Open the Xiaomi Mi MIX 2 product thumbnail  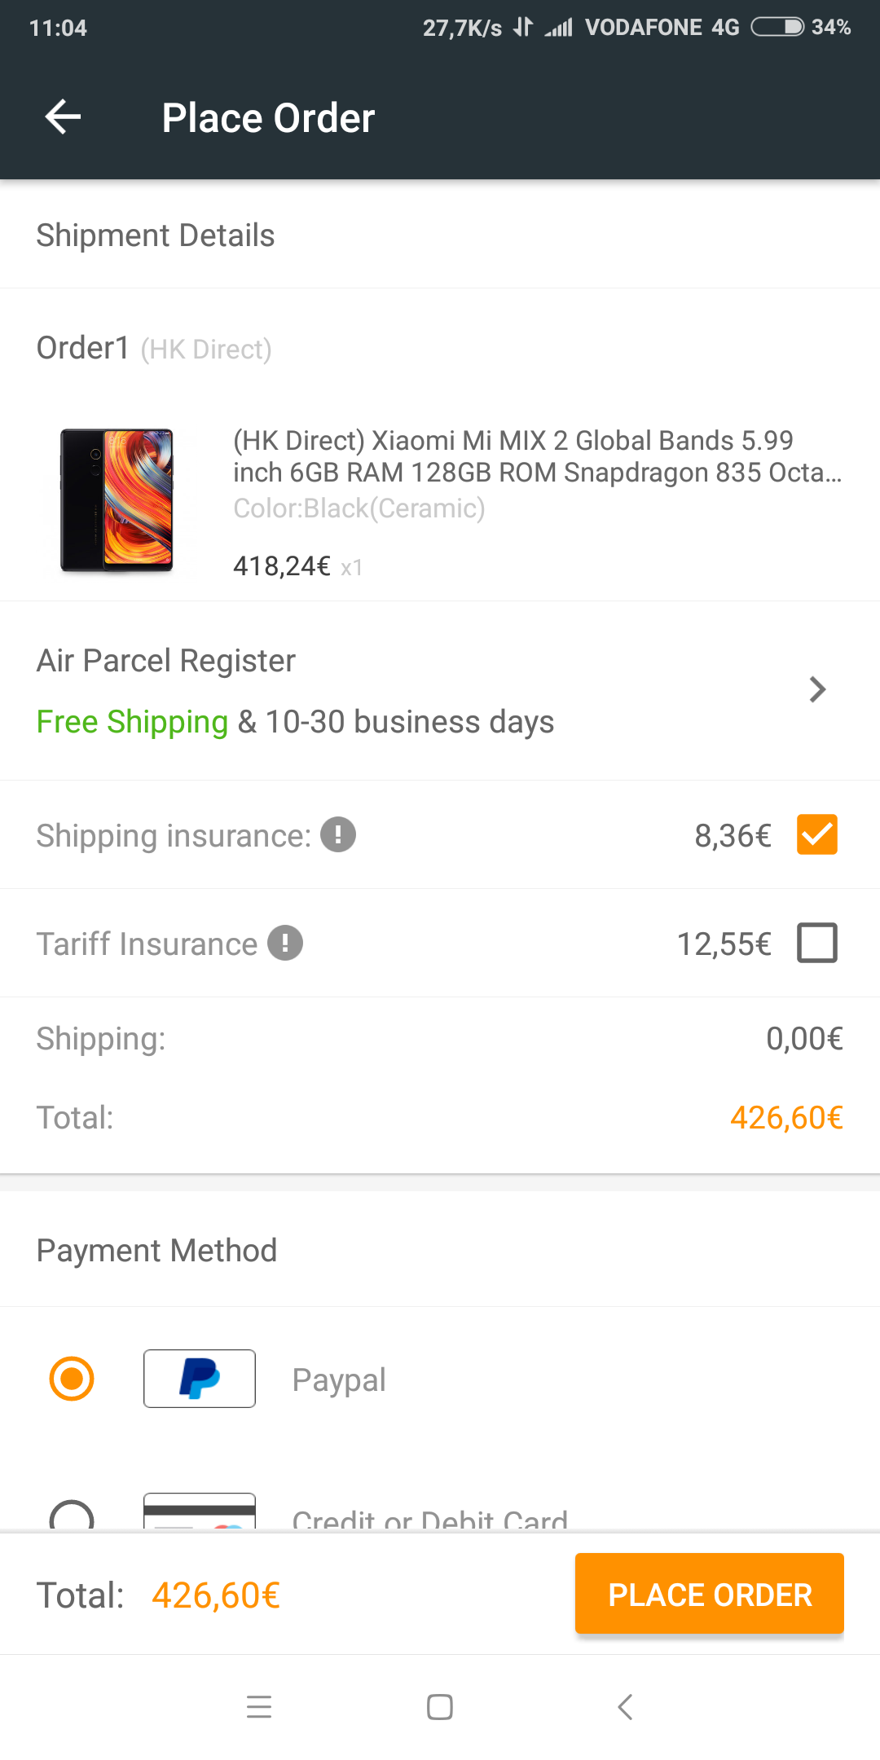click(x=117, y=500)
